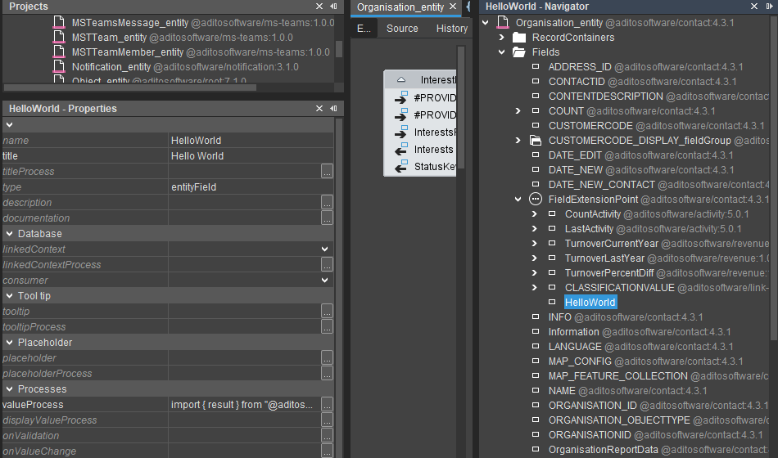Collapse the Database properties section
This screenshot has height=458, width=778.
(x=9, y=234)
